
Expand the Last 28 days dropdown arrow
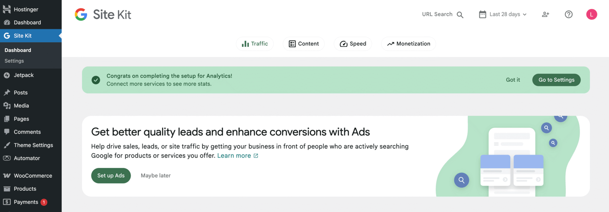(524, 15)
